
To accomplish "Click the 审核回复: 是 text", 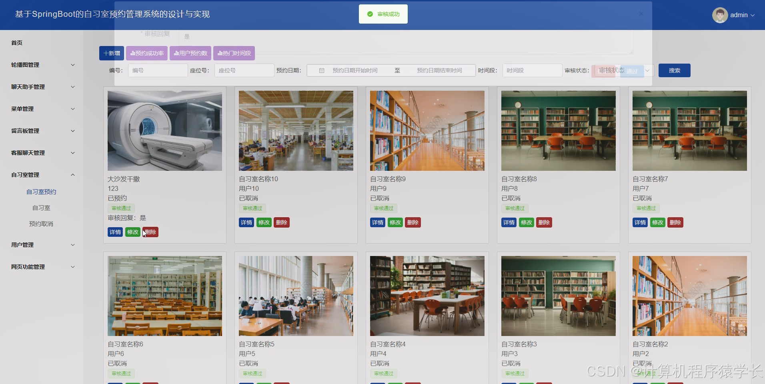I will point(127,218).
